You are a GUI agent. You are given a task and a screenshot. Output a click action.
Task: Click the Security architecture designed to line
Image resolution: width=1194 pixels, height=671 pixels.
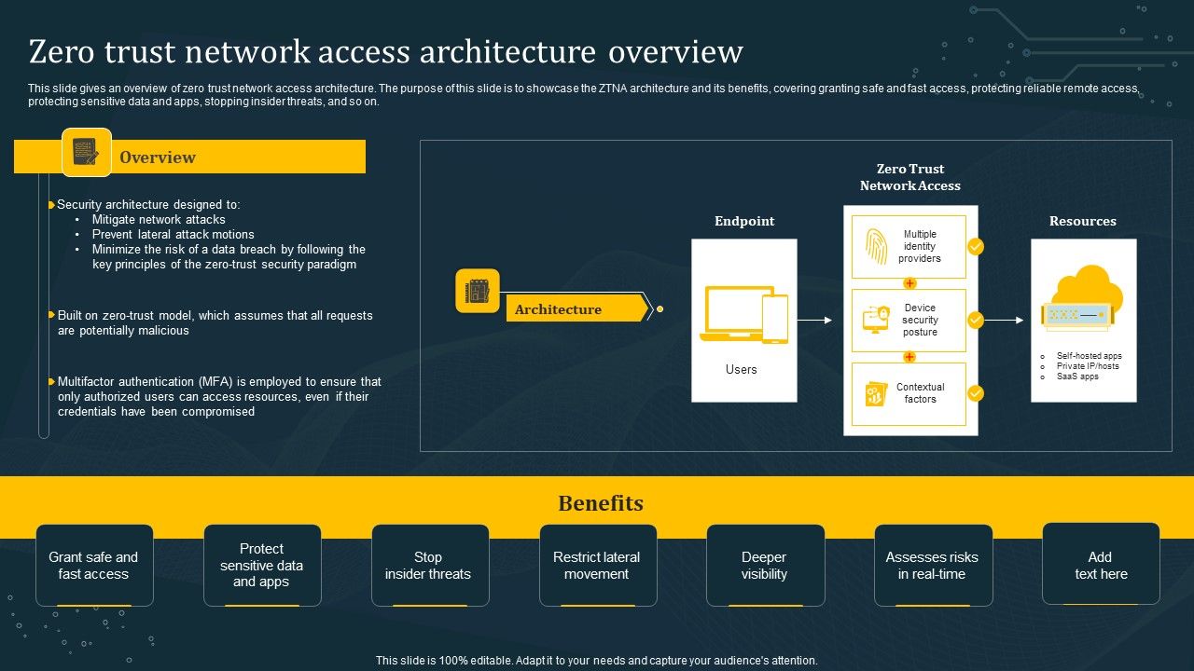coord(148,205)
